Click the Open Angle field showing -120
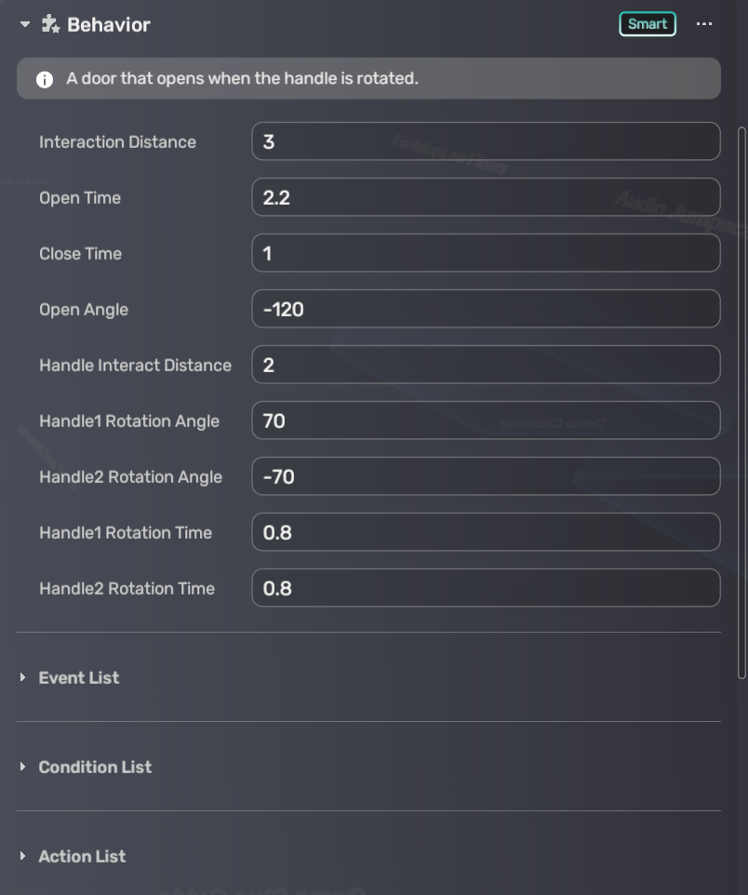Viewport: 748px width, 895px height. pyautogui.click(x=486, y=309)
